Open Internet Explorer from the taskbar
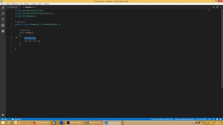The width and height of the screenshot is (223, 125). coord(9,123)
